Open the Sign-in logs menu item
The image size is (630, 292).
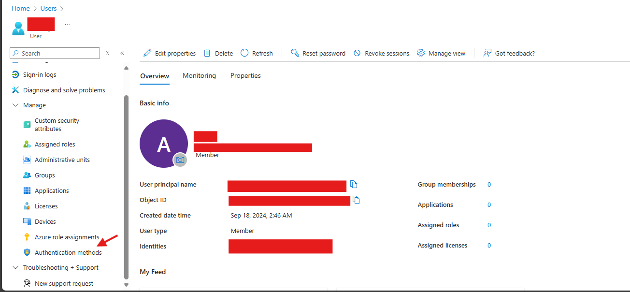point(40,74)
